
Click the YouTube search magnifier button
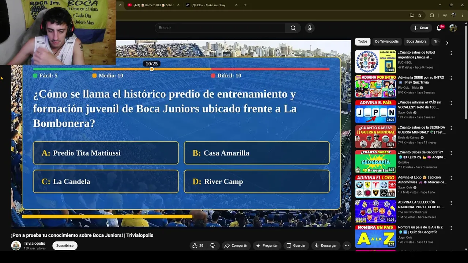(x=293, y=28)
